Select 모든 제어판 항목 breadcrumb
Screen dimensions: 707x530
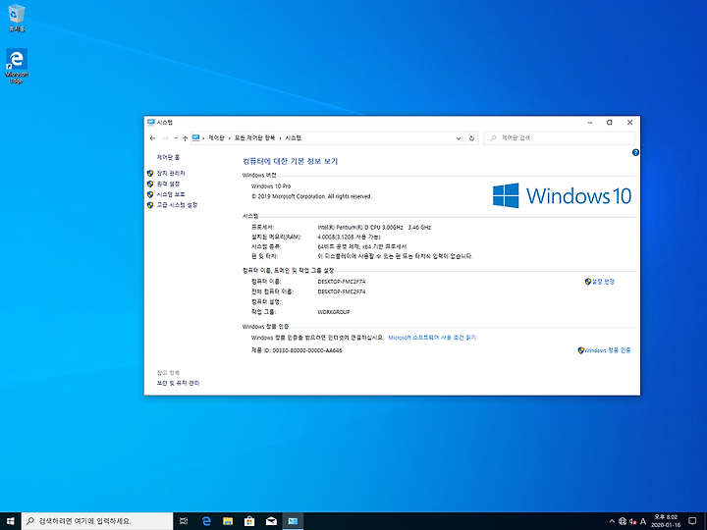(x=254, y=138)
